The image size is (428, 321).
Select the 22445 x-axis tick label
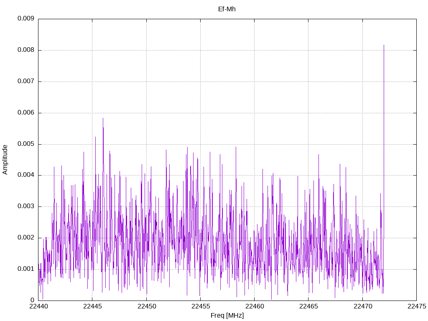click(x=92, y=306)
